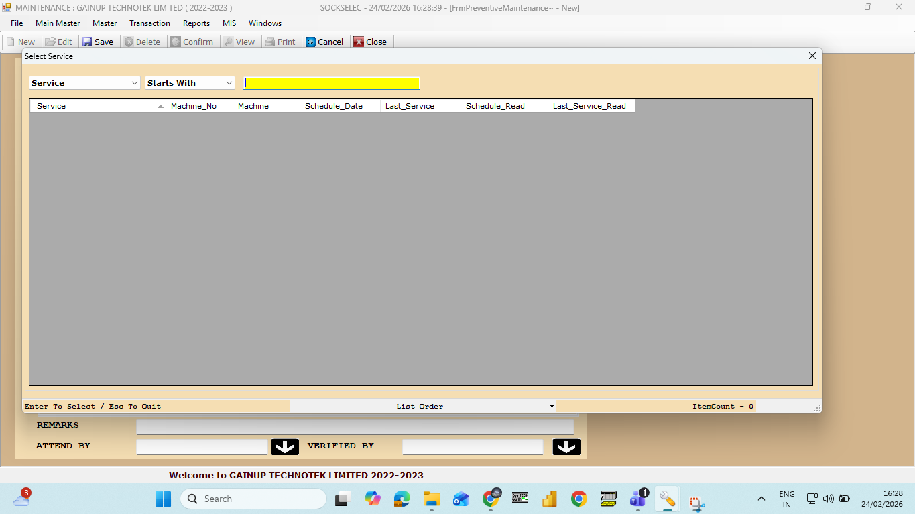Expand the Starts With filter dropdown
This screenshot has width=915, height=514.
point(229,83)
